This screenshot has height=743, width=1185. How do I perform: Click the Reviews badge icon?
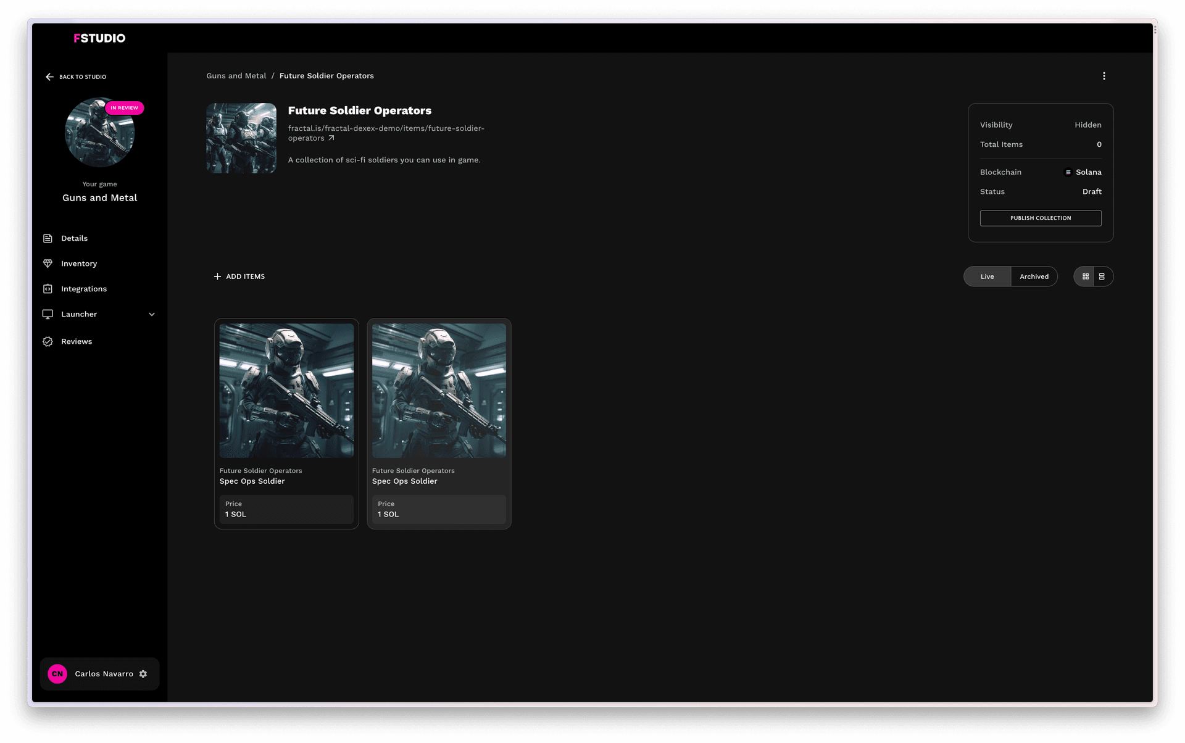click(x=48, y=341)
